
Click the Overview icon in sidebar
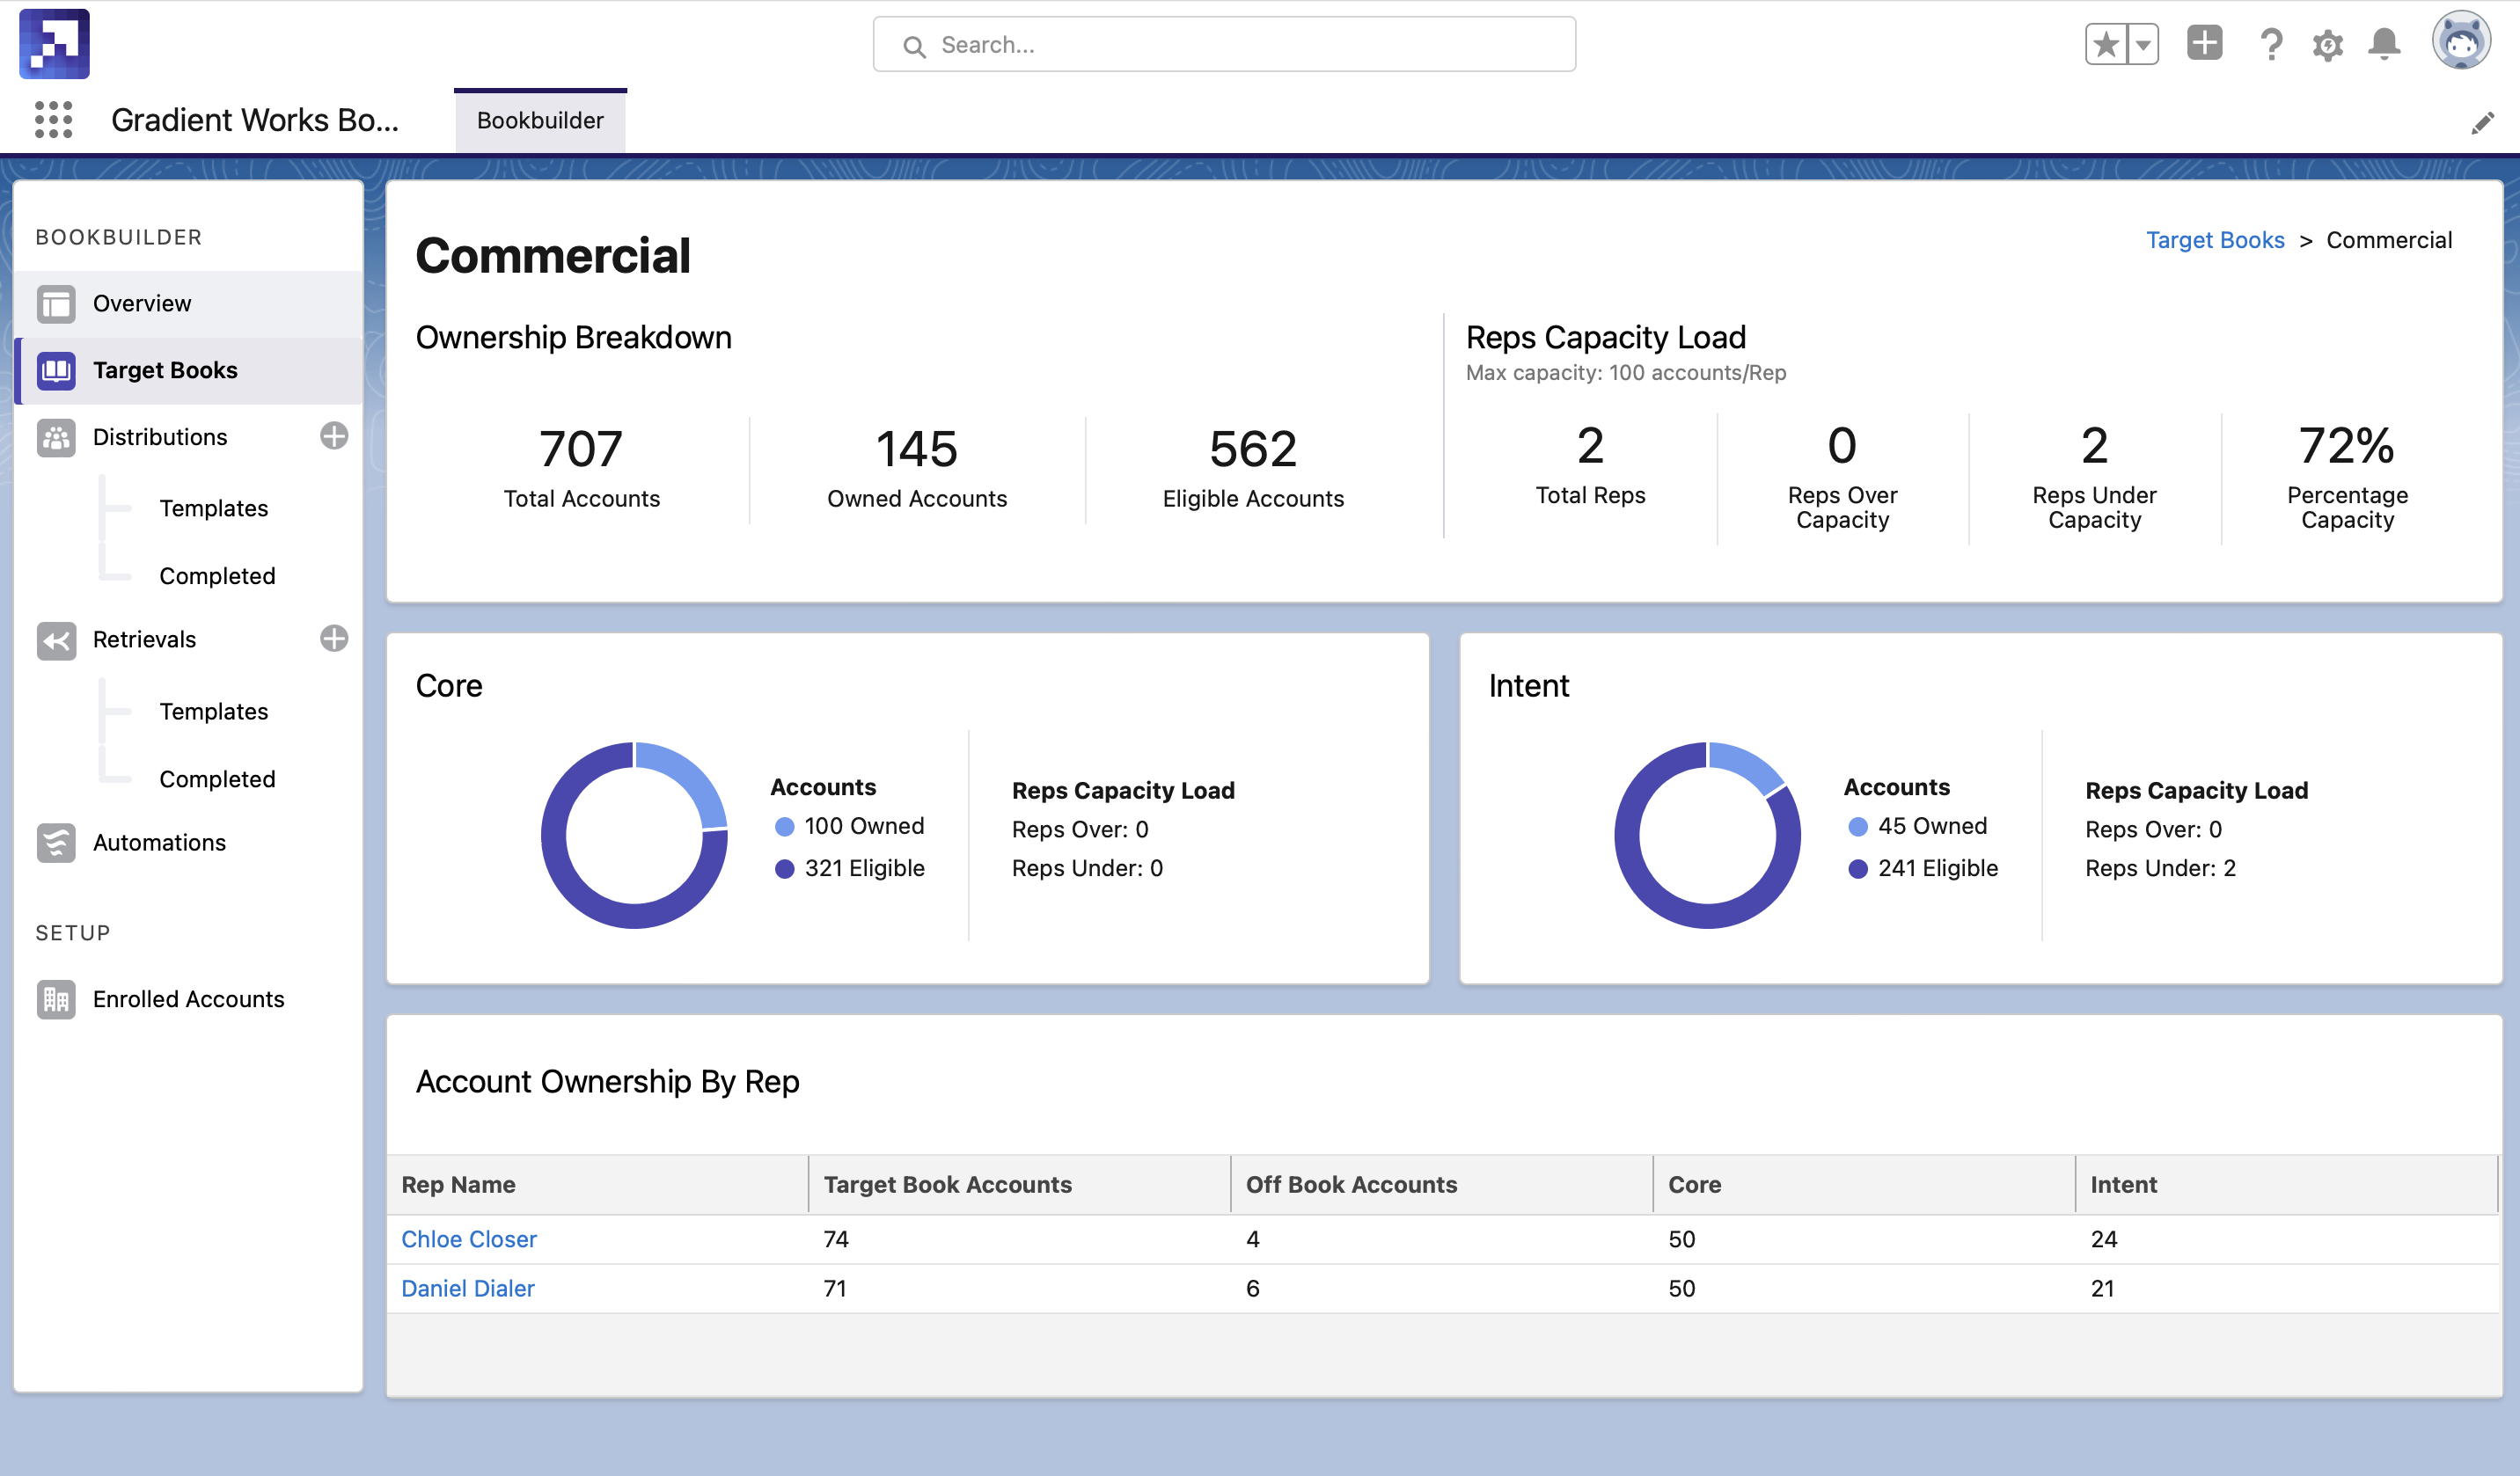[x=55, y=303]
